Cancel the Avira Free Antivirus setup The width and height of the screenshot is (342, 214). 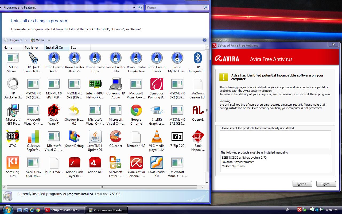point(326,184)
